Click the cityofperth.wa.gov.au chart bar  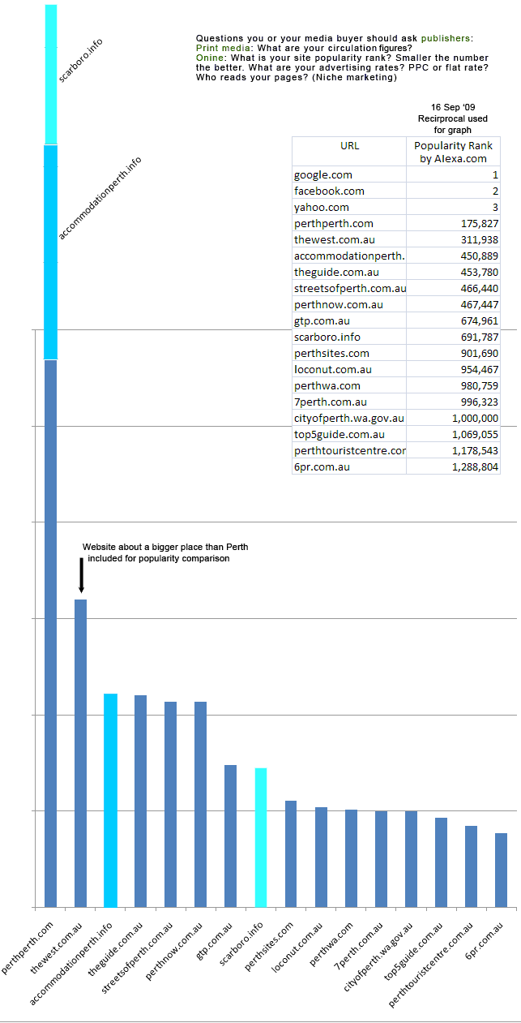(412, 859)
